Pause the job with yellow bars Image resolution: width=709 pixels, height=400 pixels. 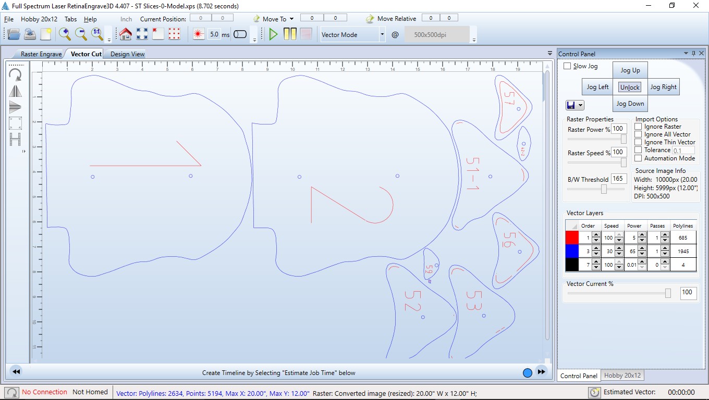pos(290,34)
